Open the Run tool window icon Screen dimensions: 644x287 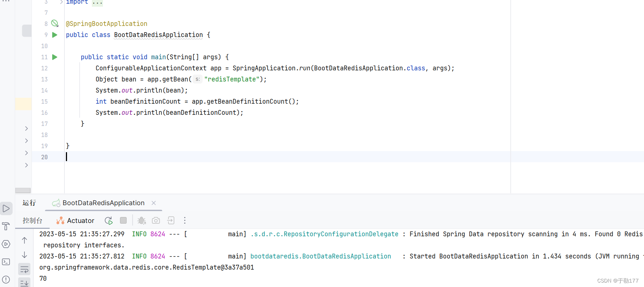point(6,208)
